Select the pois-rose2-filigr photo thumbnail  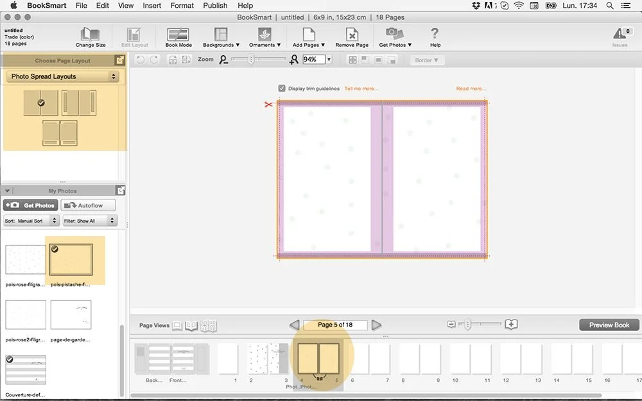(26, 314)
